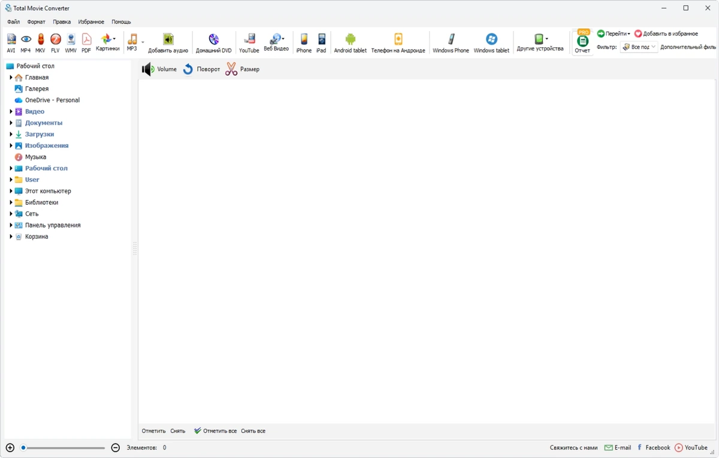Expand the Сеть tree node
719x458 pixels.
[x=11, y=214]
